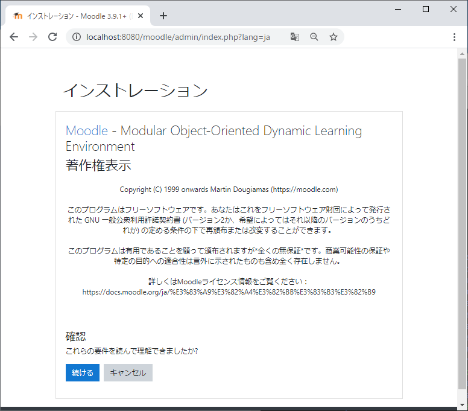
Task: View site information icon in address bar
Action: pyautogui.click(x=77, y=37)
